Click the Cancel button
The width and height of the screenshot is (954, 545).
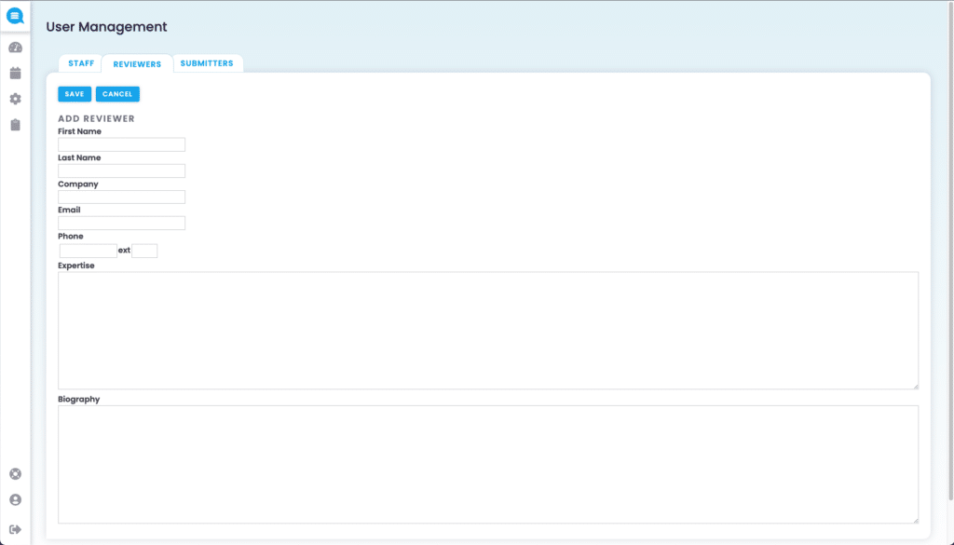[117, 94]
